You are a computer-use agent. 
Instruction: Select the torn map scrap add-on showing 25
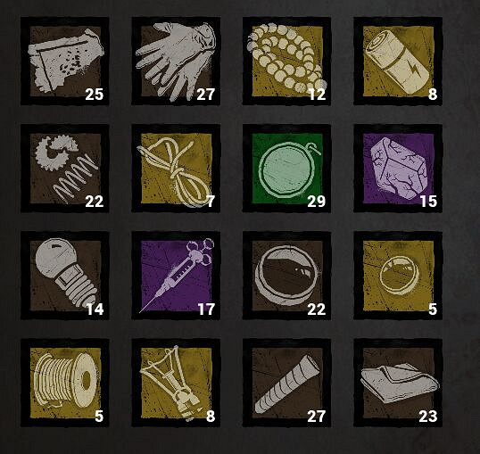tap(65, 62)
